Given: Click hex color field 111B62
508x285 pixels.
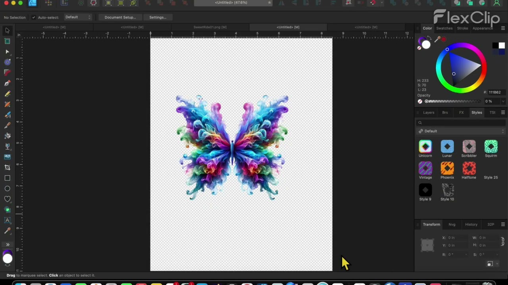Looking at the screenshot, I should pyautogui.click(x=496, y=92).
